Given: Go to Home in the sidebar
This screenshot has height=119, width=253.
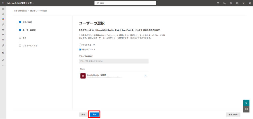Looking at the screenshot, I should tap(3, 14).
